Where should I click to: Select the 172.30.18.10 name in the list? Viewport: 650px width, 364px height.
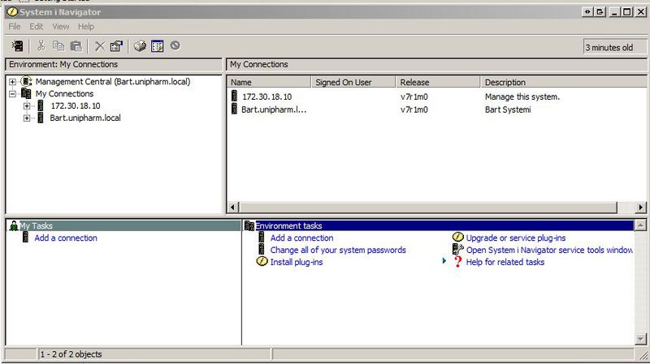pyautogui.click(x=267, y=96)
